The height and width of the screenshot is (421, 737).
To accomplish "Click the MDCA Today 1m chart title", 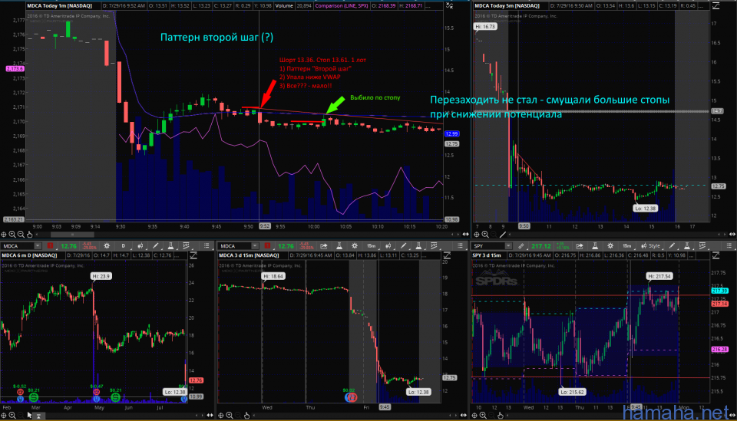I will 59,5.
